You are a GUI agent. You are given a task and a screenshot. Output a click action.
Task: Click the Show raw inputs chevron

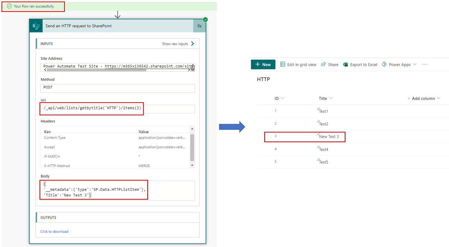[x=192, y=44]
